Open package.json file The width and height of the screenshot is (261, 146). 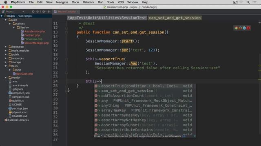pyautogui.click(x=18, y=108)
